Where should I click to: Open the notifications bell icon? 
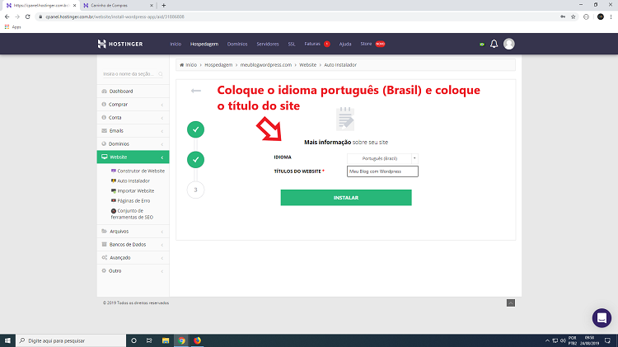click(x=494, y=44)
